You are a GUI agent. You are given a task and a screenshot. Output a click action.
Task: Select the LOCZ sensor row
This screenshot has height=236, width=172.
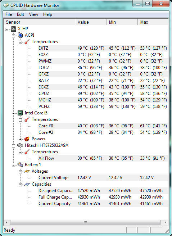(103, 68)
